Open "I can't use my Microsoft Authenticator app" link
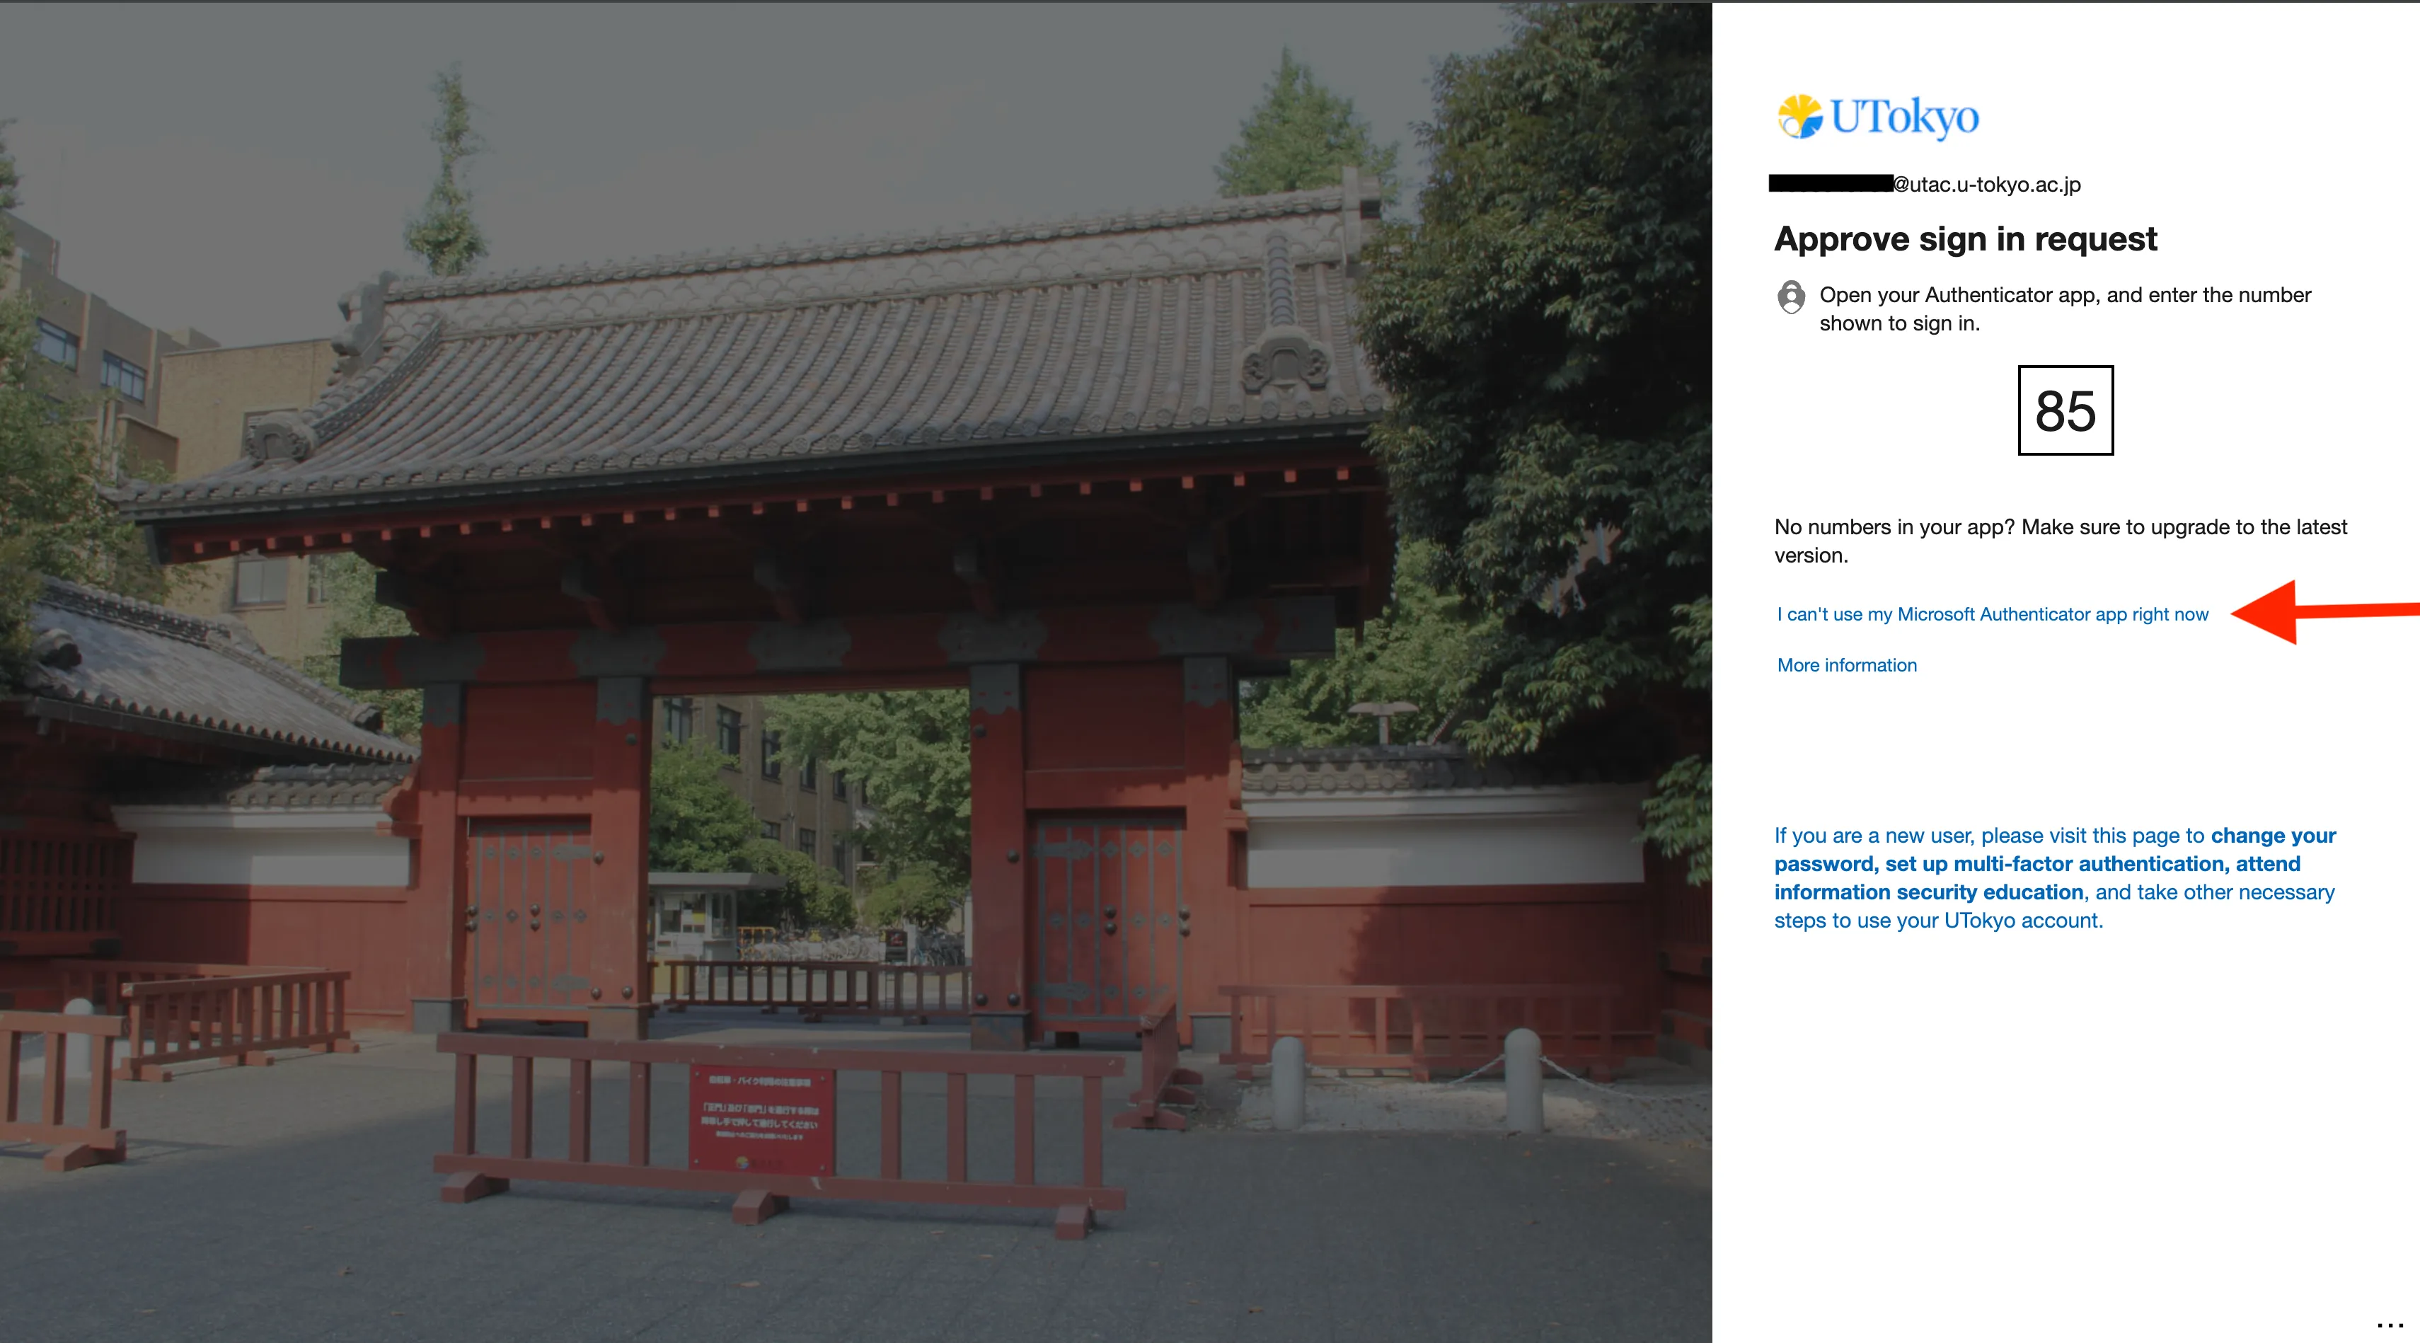The height and width of the screenshot is (1343, 2420). [x=1992, y=614]
